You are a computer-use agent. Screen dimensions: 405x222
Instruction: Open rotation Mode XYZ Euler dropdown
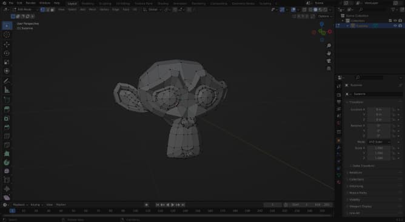coord(379,142)
